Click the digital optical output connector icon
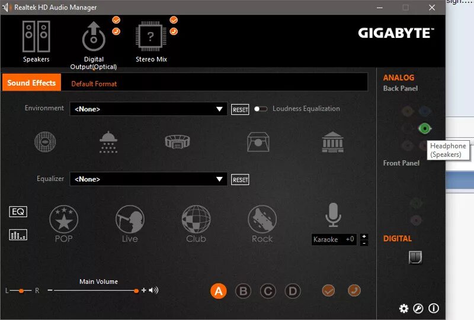474x320 pixels. [415, 257]
